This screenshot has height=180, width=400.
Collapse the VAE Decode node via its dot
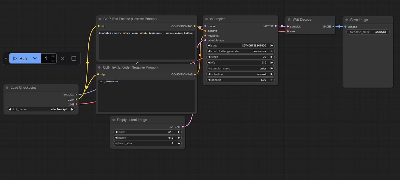289,20
